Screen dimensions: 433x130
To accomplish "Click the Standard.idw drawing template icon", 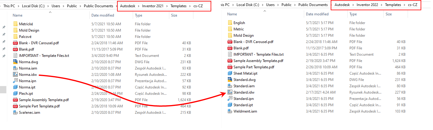I will (x=230, y=92).
